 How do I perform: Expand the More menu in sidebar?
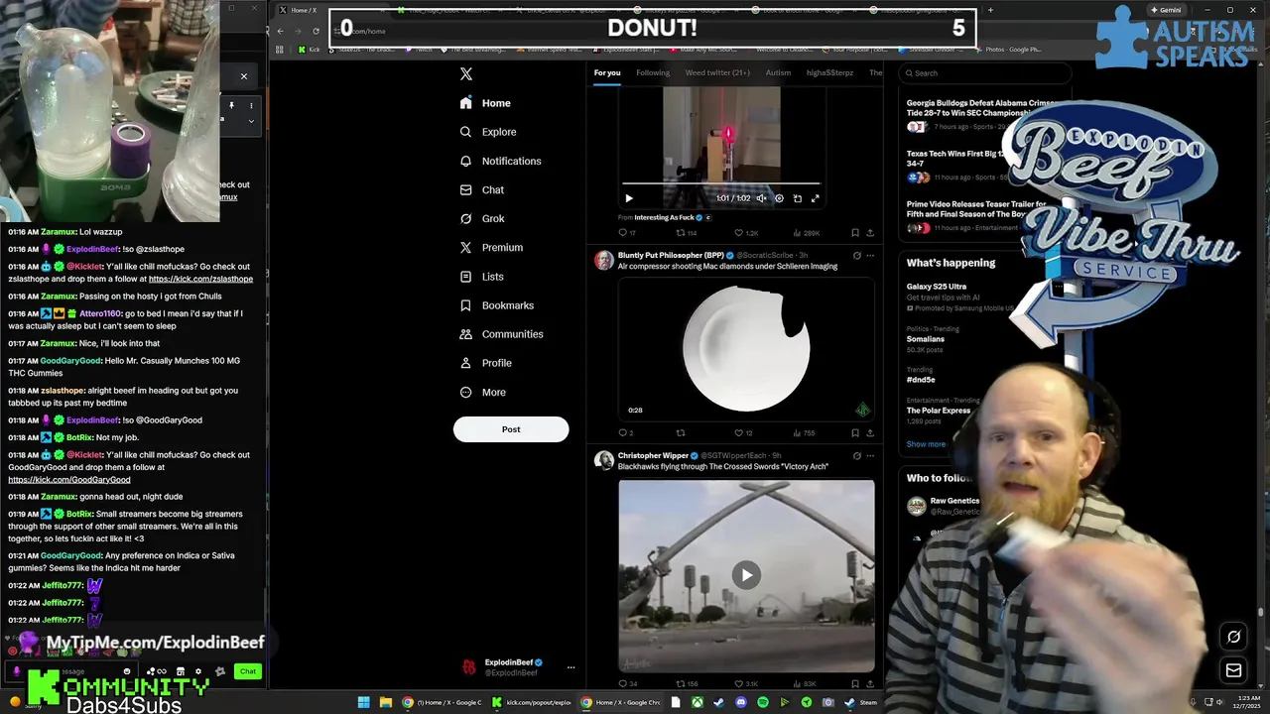483,392
